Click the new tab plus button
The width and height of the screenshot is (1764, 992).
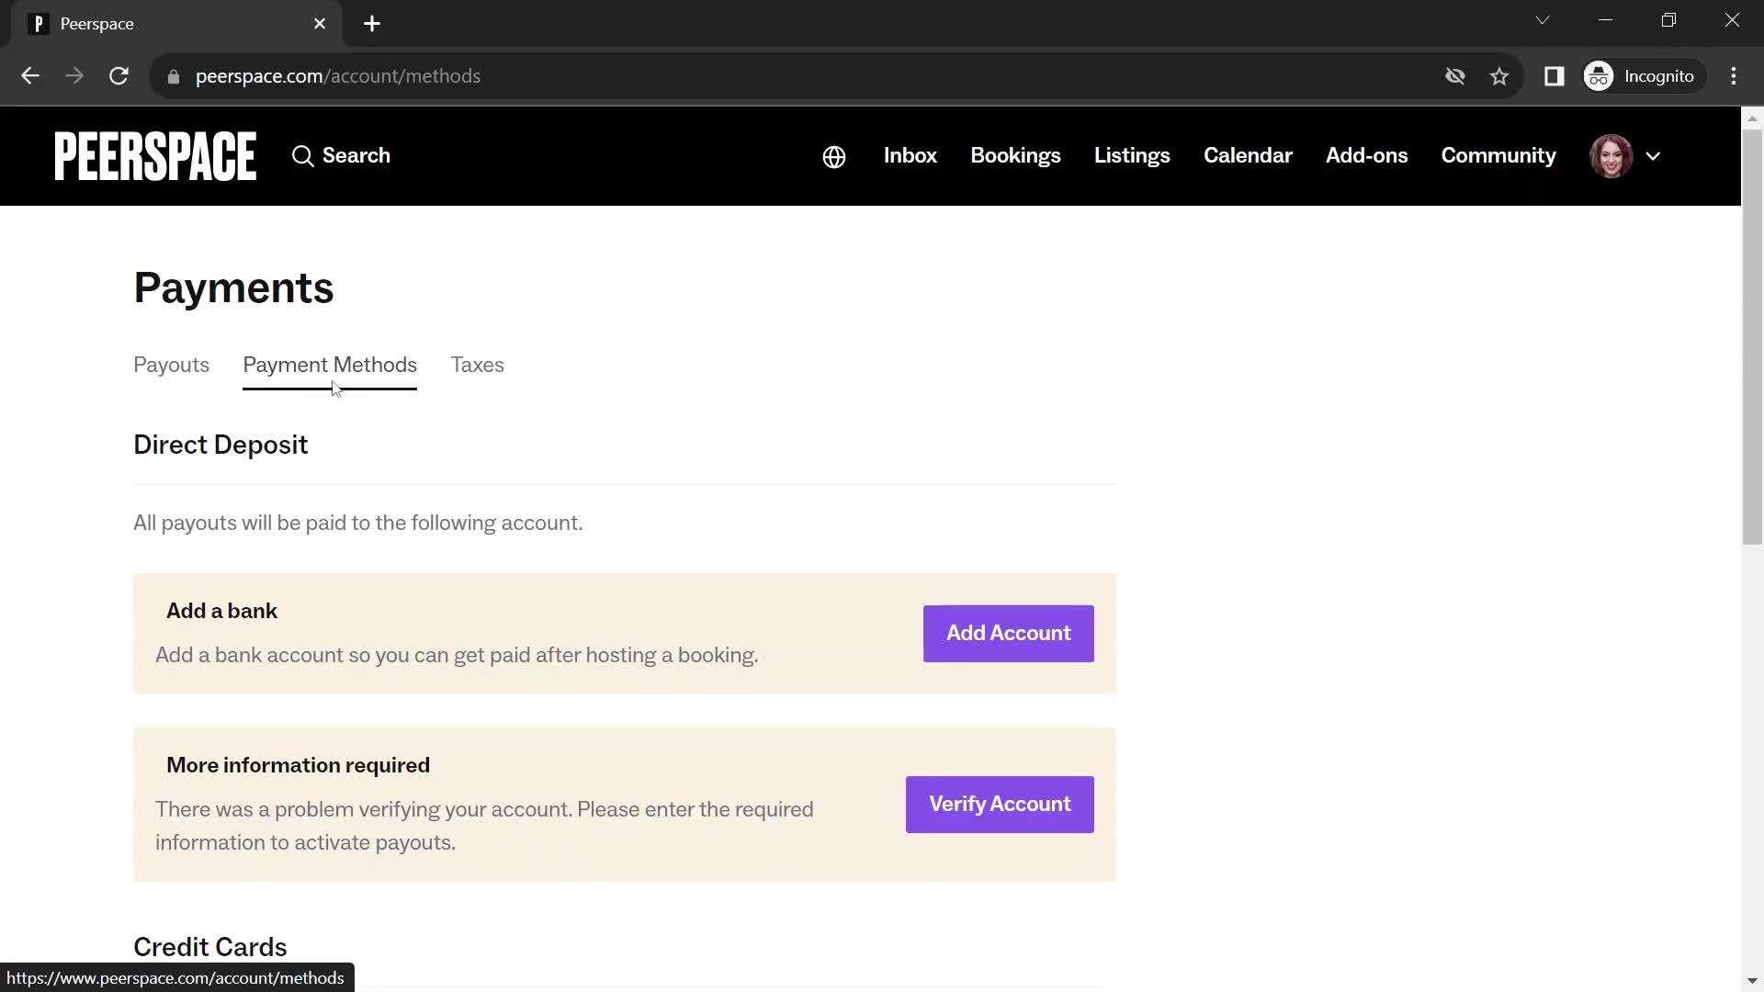tap(372, 22)
